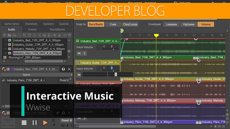Click the timeline scroll-up arrow at top right
Screen dimensions: 230x129
click(227, 31)
